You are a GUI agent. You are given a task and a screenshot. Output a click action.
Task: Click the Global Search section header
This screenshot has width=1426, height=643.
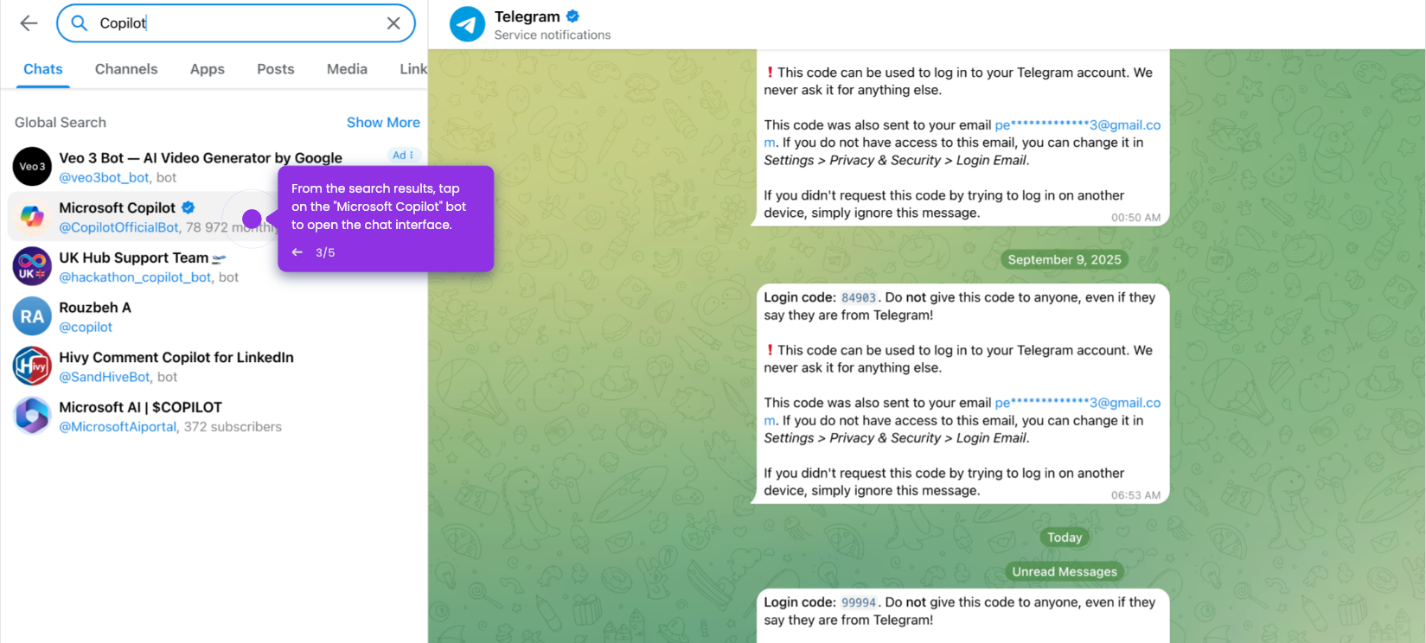click(x=61, y=123)
